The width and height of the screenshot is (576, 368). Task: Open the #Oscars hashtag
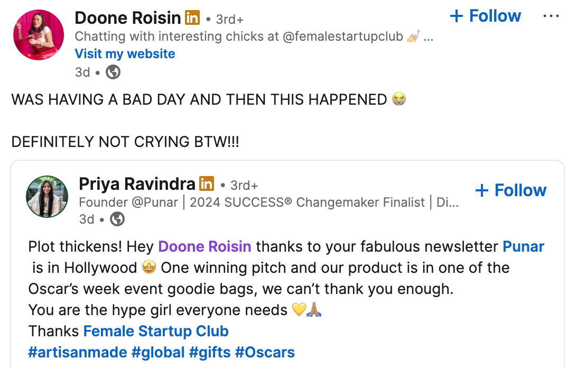click(x=265, y=352)
